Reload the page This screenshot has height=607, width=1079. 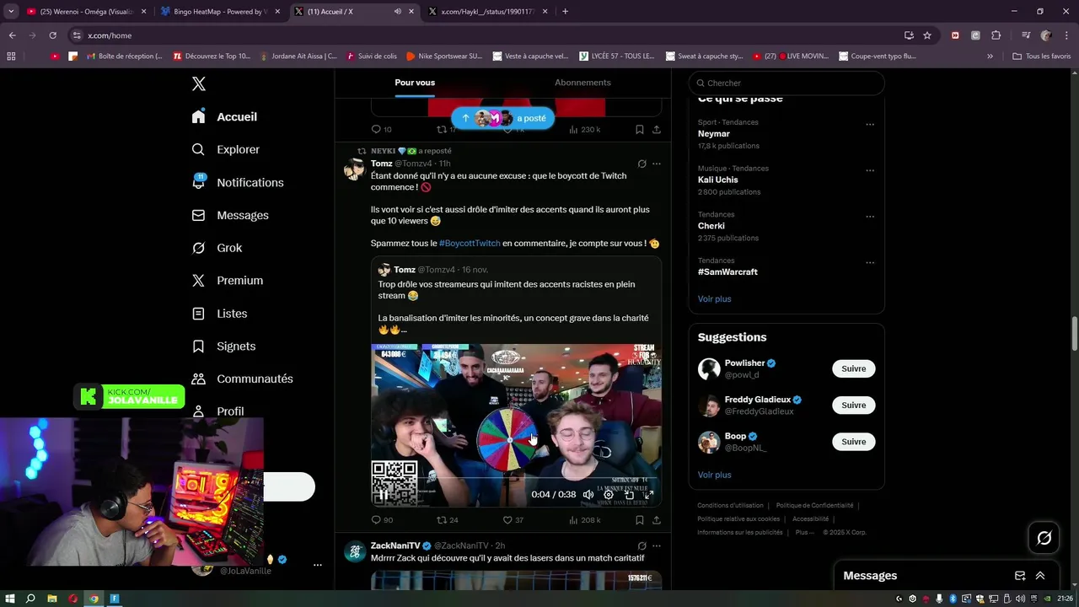(x=52, y=35)
